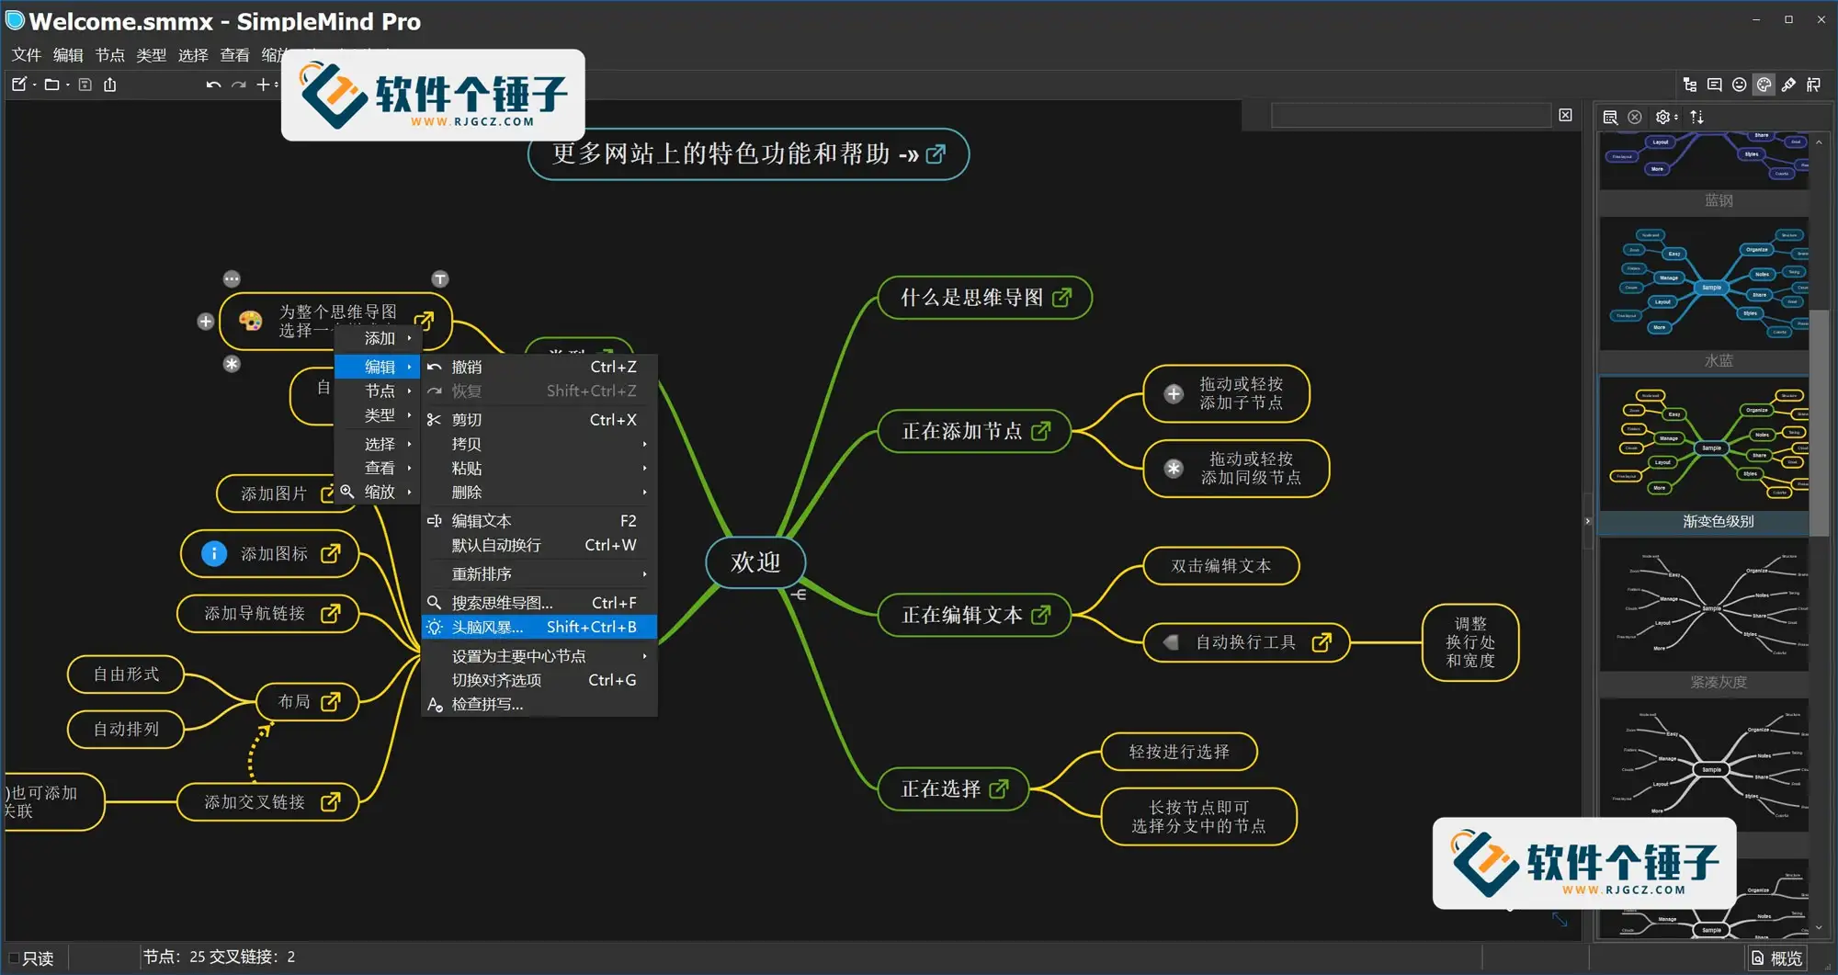
Task: Open the 查看 menu in menu bar
Action: (234, 55)
